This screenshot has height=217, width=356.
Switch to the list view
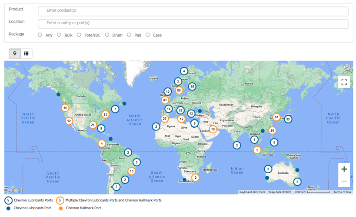coord(26,53)
